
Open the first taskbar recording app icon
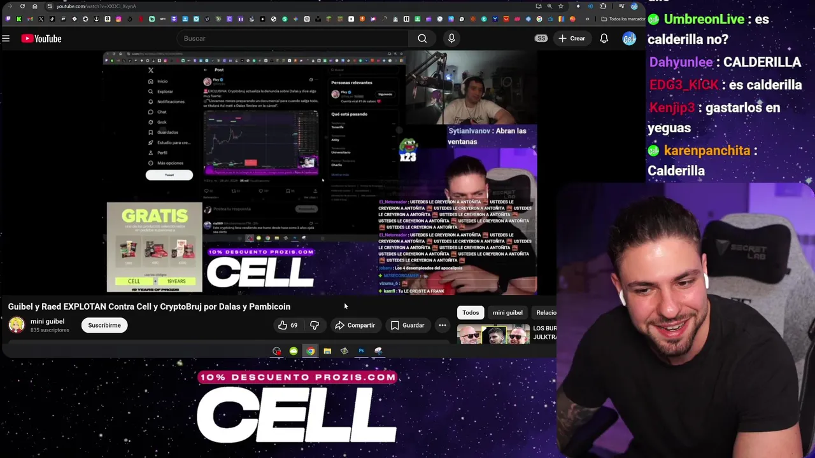tap(276, 351)
